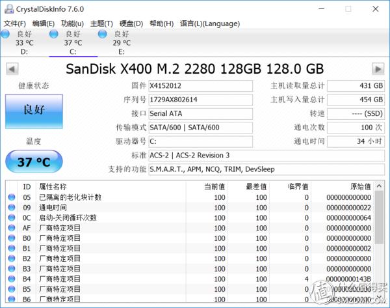This screenshot has height=308, width=390.
Task: Click the CrystalDiskInfo app icon in title bar
Action: tap(9, 9)
